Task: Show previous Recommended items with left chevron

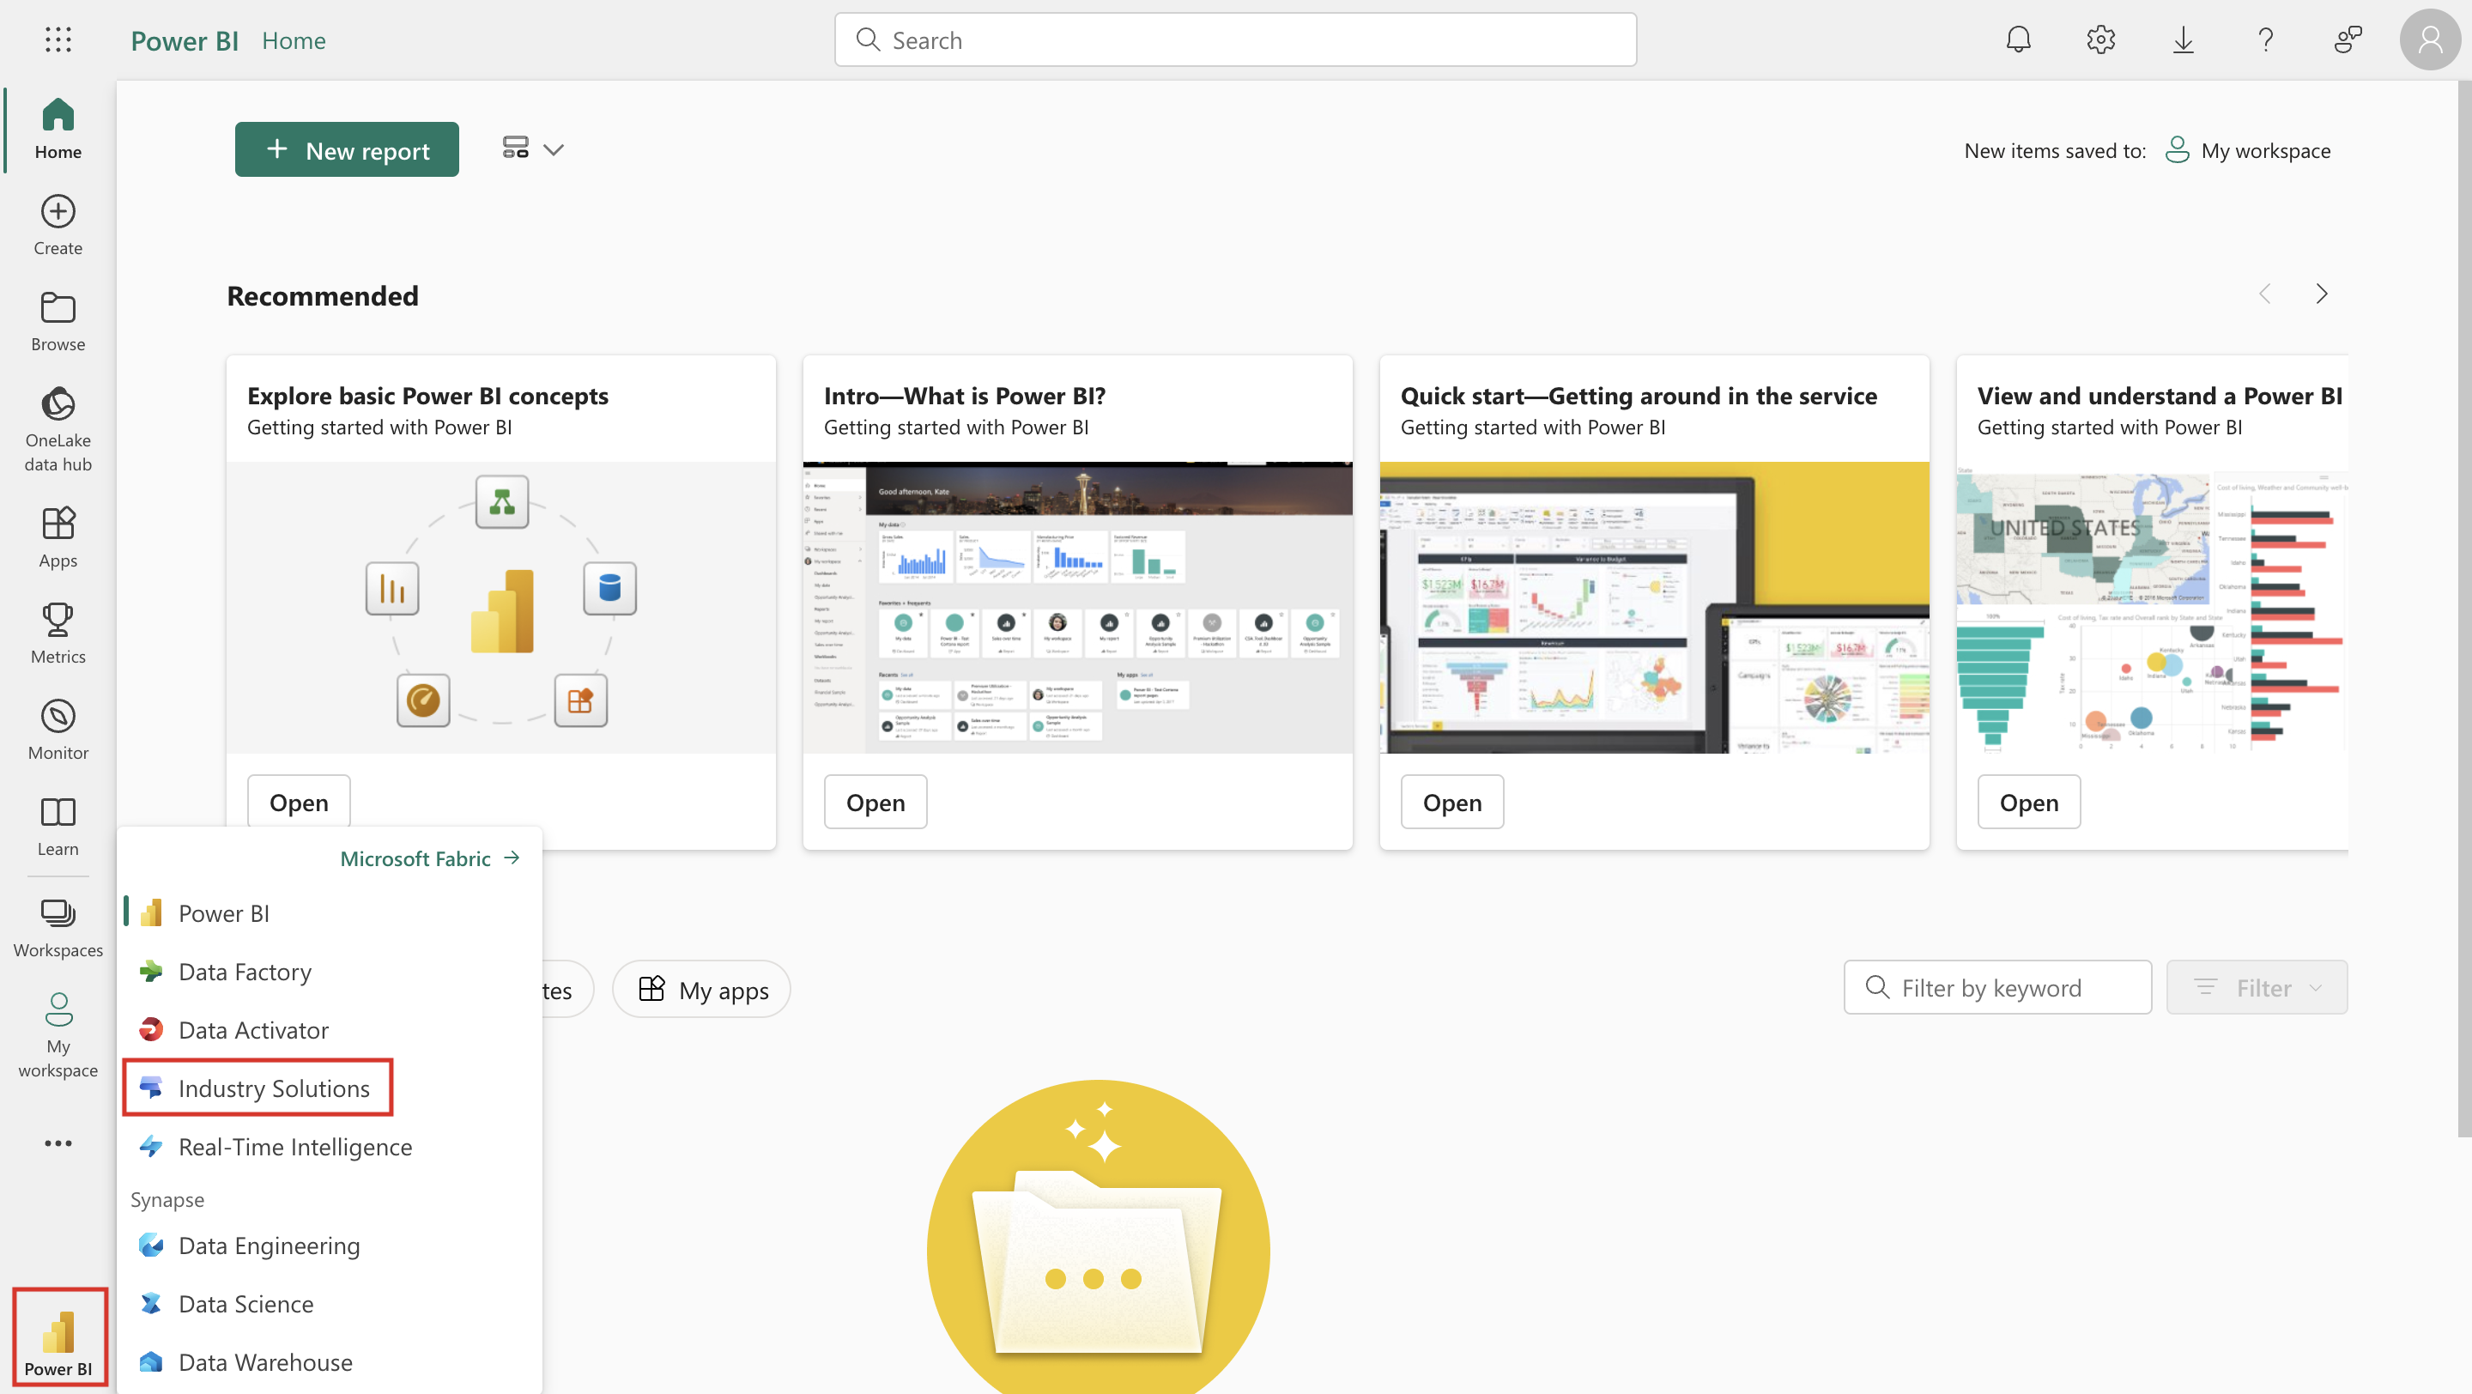Action: pyautogui.click(x=2265, y=294)
